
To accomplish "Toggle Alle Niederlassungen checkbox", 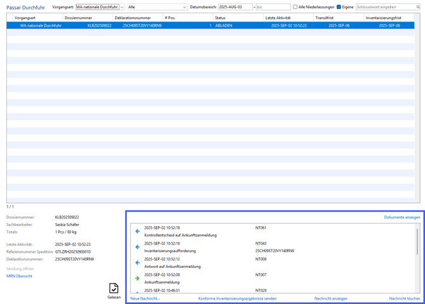I will point(295,7).
